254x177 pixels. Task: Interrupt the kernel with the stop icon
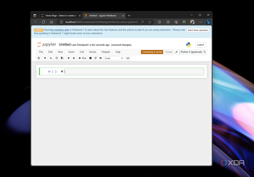[90, 58]
